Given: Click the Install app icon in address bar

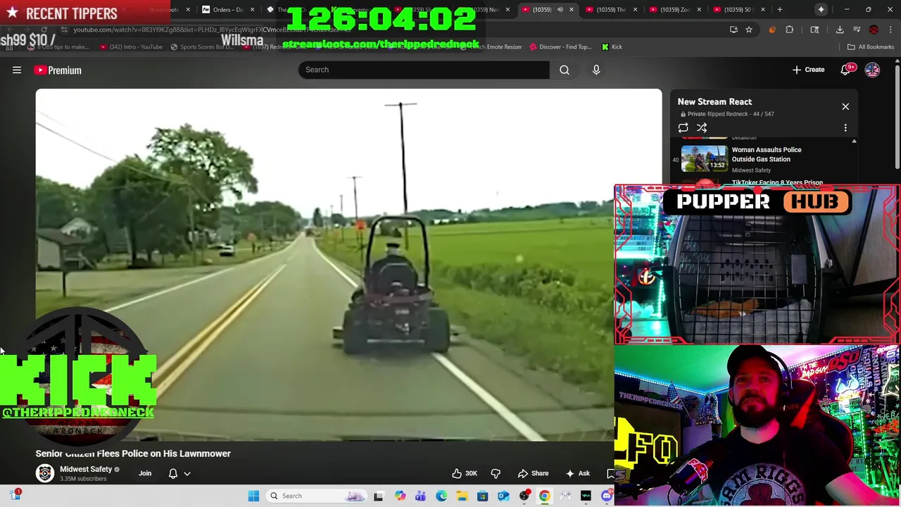Looking at the screenshot, I should [733, 30].
